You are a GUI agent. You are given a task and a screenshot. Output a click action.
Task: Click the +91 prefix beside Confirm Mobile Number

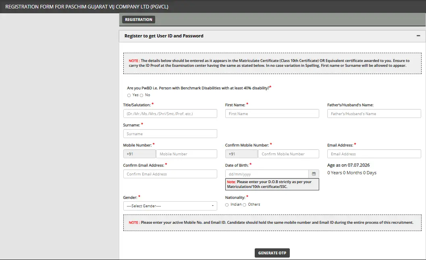[241, 154]
